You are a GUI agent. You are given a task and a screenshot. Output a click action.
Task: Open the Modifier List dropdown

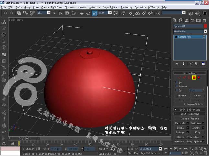(205, 32)
